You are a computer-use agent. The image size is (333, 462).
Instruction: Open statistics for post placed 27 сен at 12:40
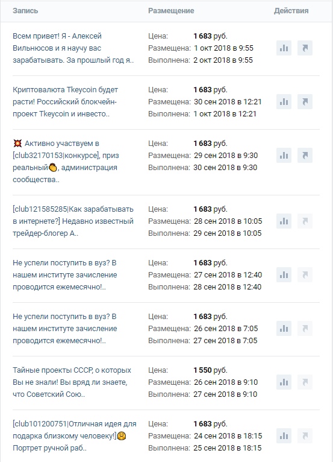[284, 274]
